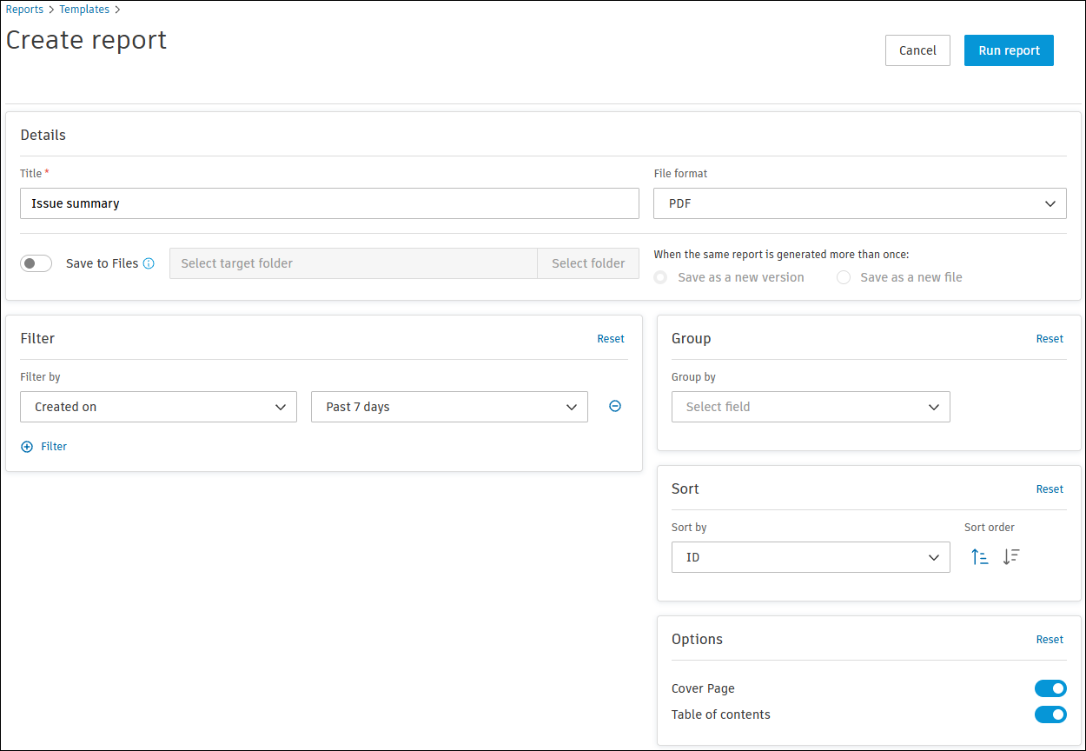Toggle the Cover Page switch

coord(1050,688)
